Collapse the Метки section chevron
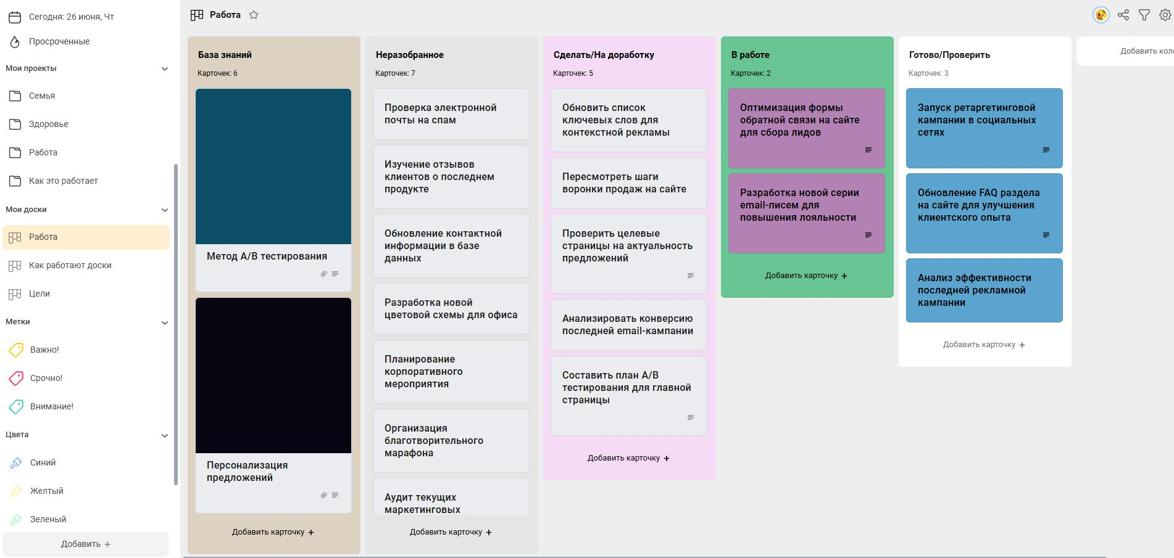 [165, 322]
